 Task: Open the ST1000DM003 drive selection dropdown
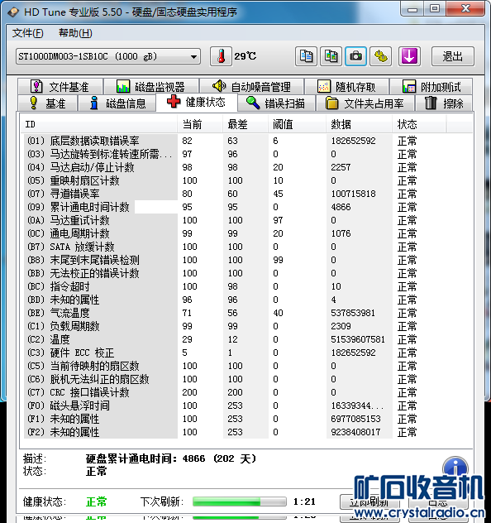pos(108,56)
